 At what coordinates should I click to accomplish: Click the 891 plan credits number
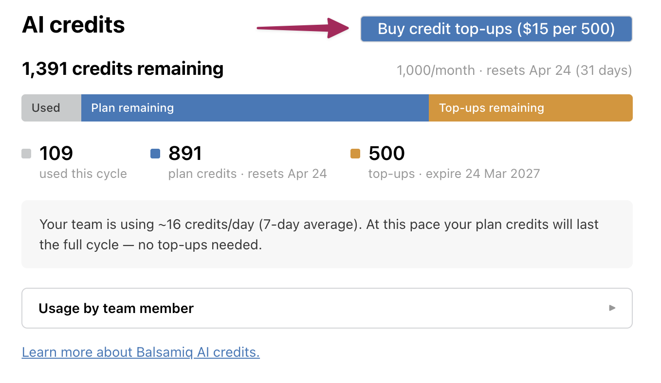coord(185,154)
